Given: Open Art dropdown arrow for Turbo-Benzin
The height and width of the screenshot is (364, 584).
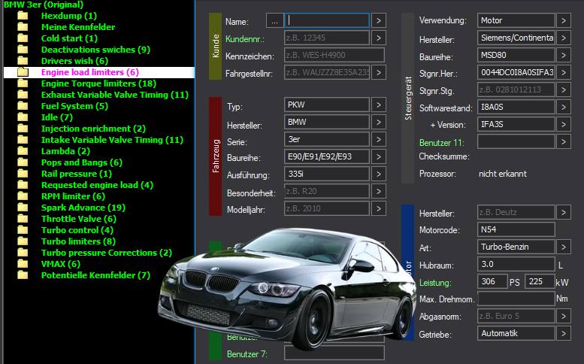Looking at the screenshot, I should click(x=564, y=247).
